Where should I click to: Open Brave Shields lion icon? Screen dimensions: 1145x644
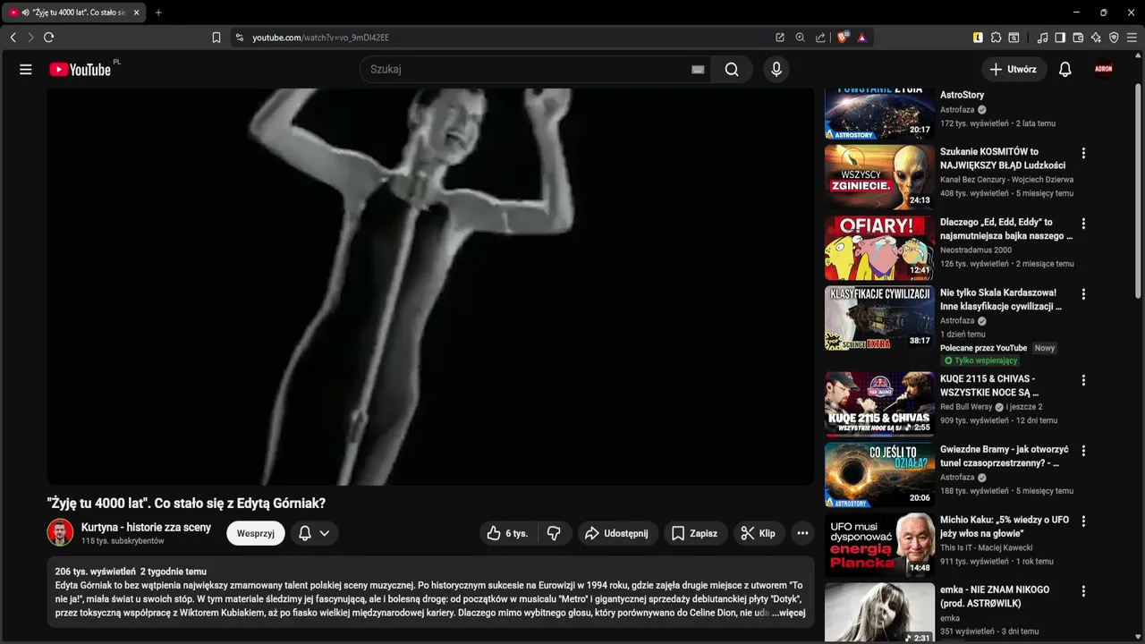click(x=842, y=38)
